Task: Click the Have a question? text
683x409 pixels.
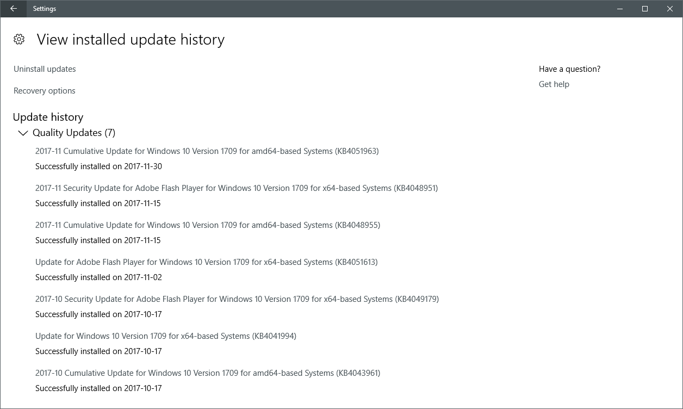Action: [x=569, y=69]
